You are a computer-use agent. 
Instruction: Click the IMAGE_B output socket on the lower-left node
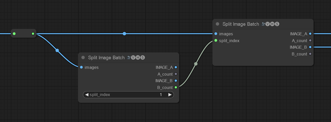[x=176, y=81]
